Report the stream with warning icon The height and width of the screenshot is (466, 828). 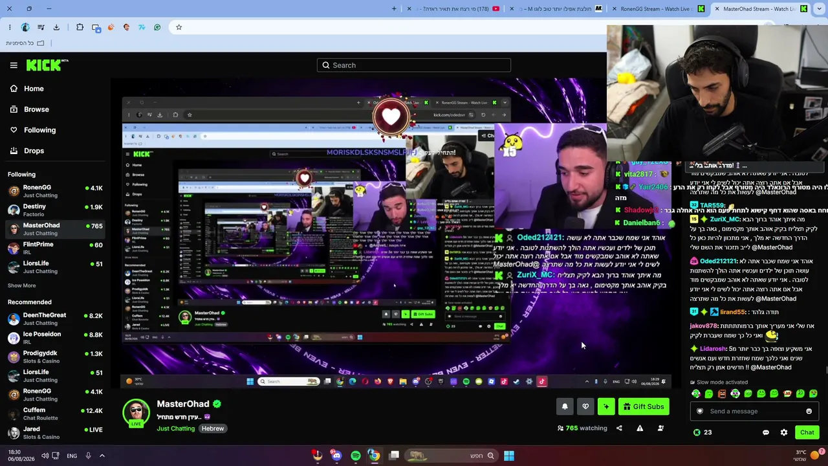coord(640,428)
